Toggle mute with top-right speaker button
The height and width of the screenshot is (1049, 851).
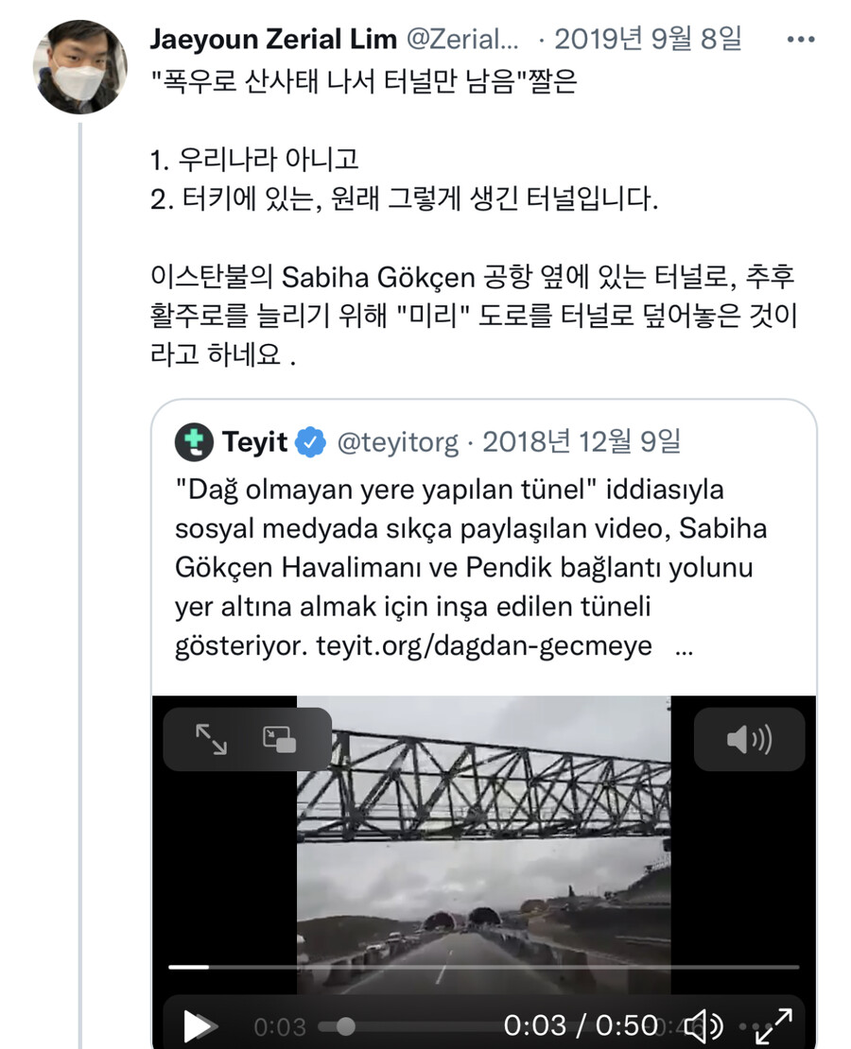click(749, 740)
